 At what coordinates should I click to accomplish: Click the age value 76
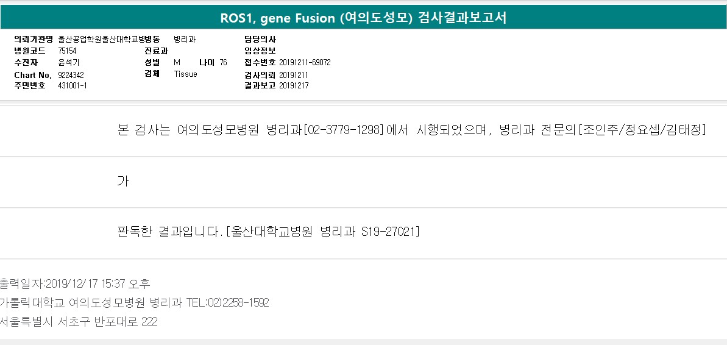coord(223,63)
